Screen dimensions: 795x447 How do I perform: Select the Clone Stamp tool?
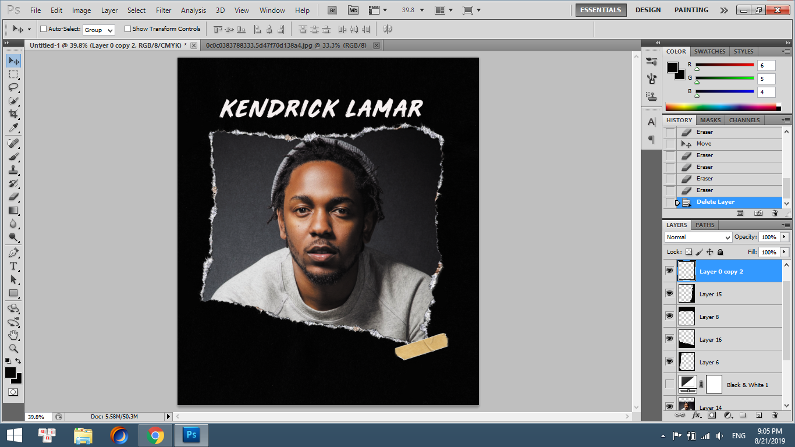13,170
